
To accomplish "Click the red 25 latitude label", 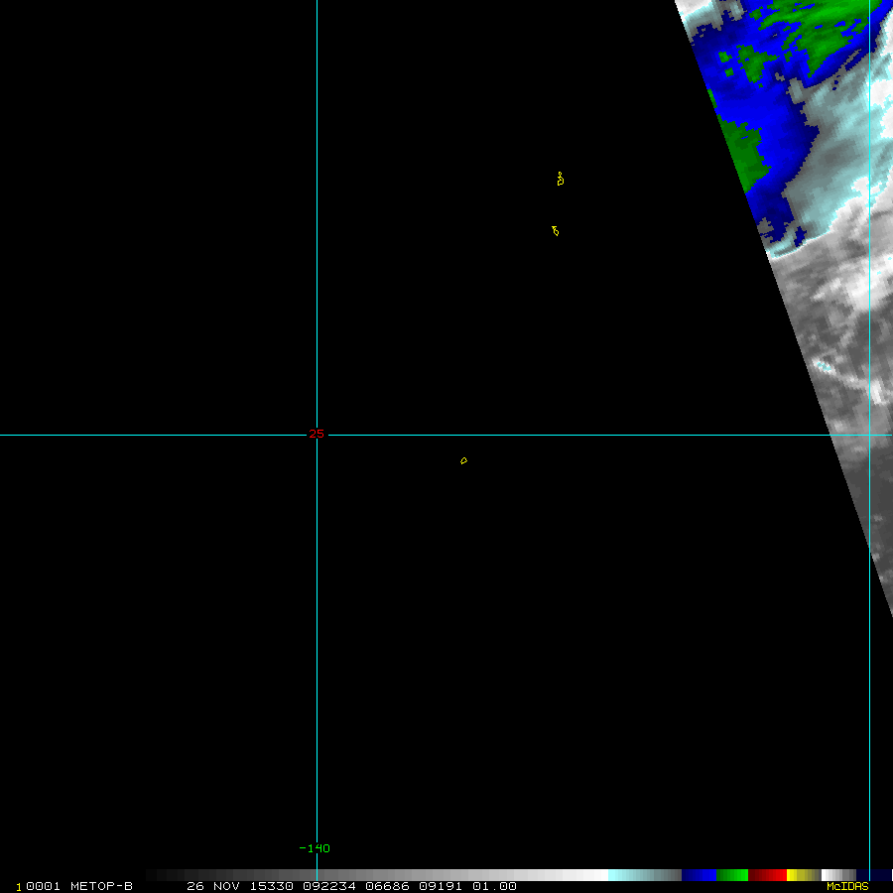I will click(x=317, y=434).
